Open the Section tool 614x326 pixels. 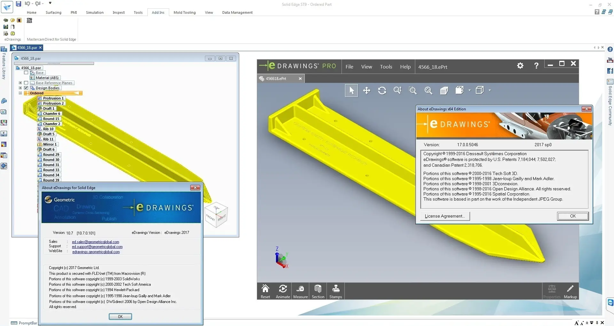(318, 291)
